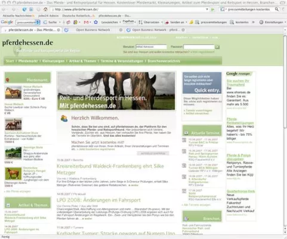This screenshot has width=287, height=239.
Task: Close the pferdehessen.de browser tab
Action: (58, 30)
